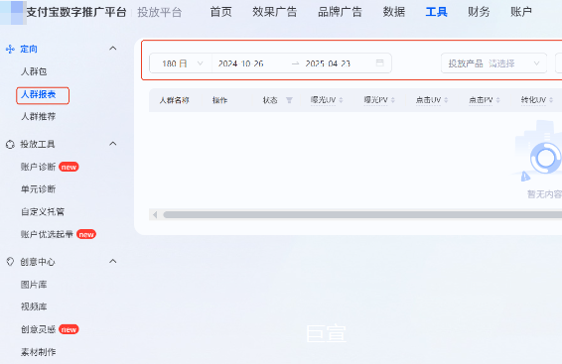Click the end date 2025-04-23 field
The width and height of the screenshot is (562, 364).
328,63
